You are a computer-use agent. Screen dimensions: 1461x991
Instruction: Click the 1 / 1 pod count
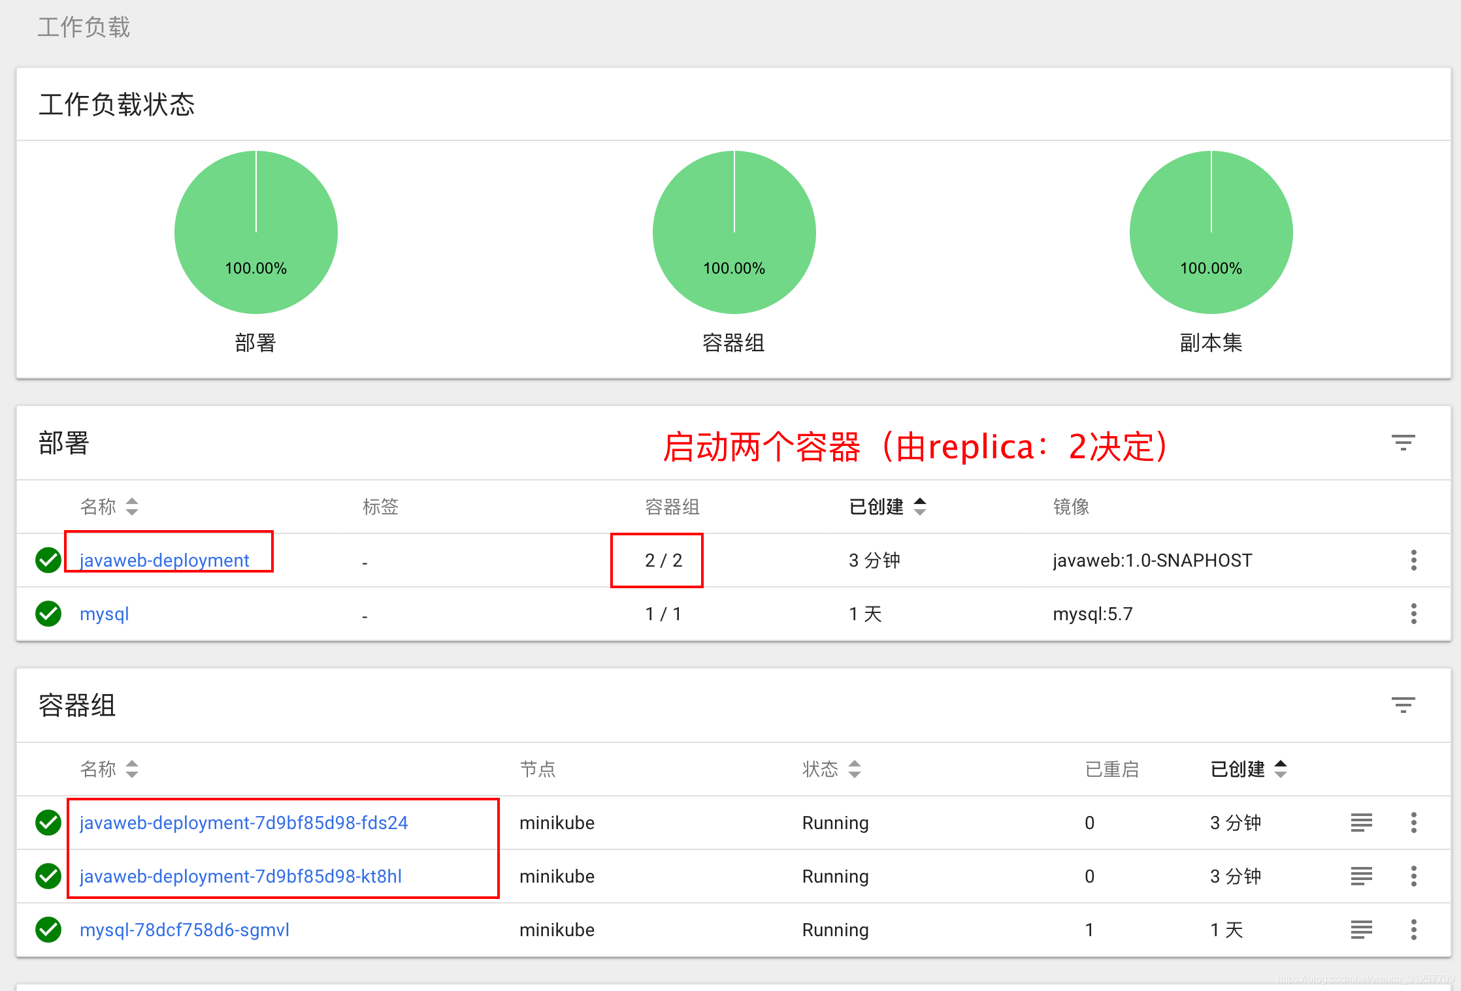663,614
